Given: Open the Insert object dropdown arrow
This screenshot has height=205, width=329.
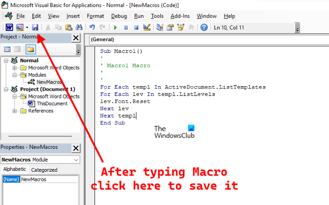Looking at the screenshot, I should [27, 27].
